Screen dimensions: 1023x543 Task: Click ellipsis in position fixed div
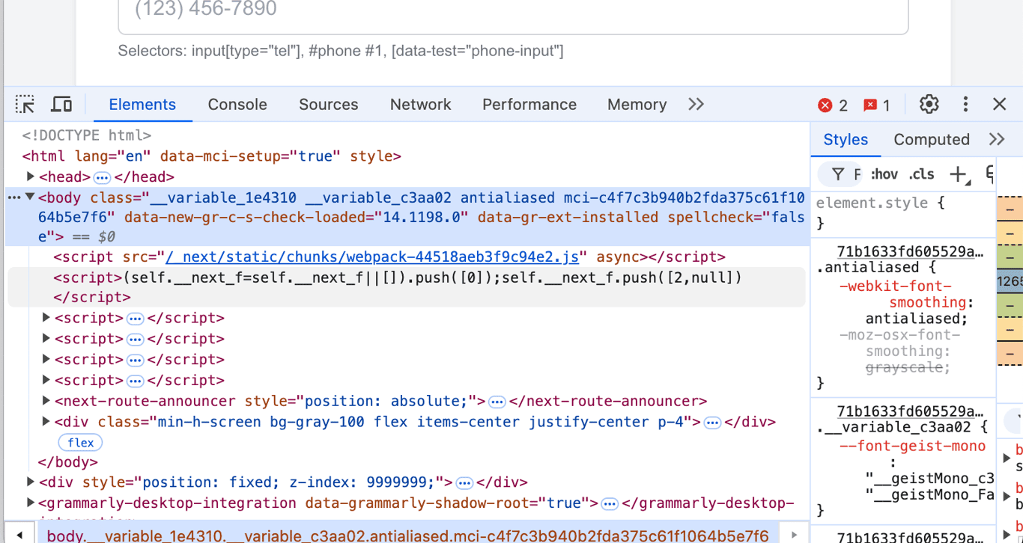[464, 482]
